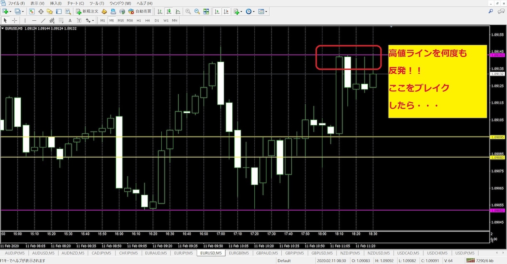The height and width of the screenshot is (264, 507).
Task: Open the チャート (C) menu
Action: [x=75, y=3]
